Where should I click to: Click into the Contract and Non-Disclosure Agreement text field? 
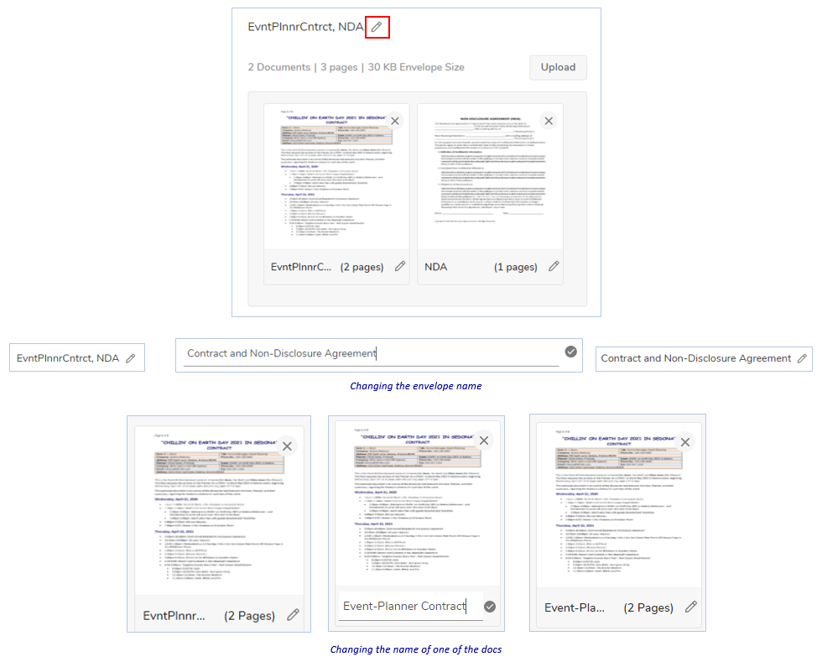369,353
